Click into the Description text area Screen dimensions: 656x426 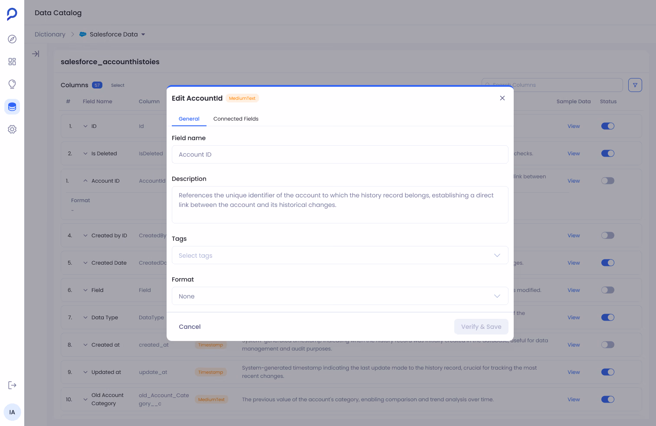pos(340,205)
